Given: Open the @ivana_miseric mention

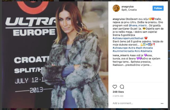Looking at the screenshot, I should click(138, 25).
